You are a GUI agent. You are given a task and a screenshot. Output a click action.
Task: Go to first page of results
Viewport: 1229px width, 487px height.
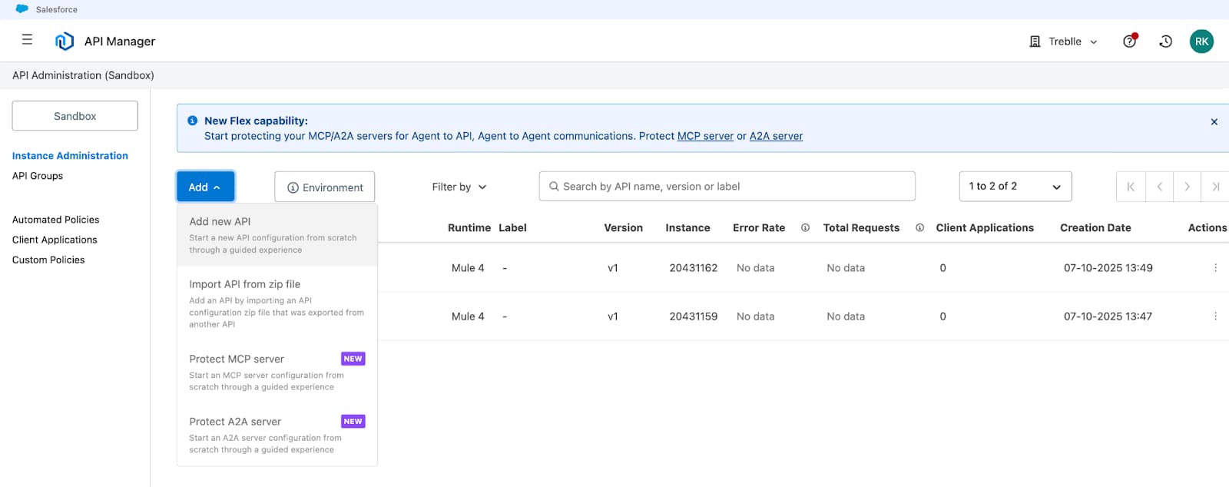click(x=1131, y=187)
